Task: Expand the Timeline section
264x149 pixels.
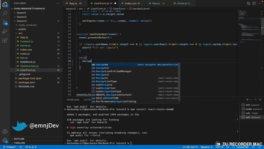Action: coord(19,143)
